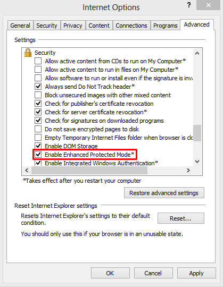Click the up arrow of the settings scrollbar
Screen dimensions: 223x287
pyautogui.click(x=197, y=53)
